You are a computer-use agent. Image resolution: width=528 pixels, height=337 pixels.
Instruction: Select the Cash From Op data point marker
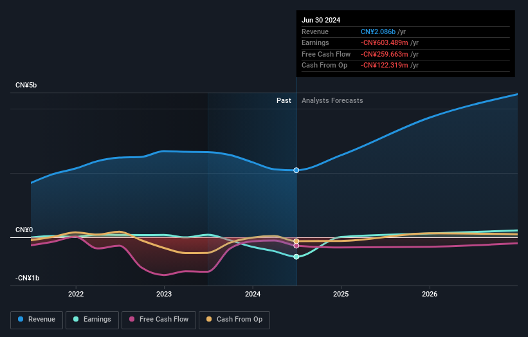pyautogui.click(x=296, y=241)
